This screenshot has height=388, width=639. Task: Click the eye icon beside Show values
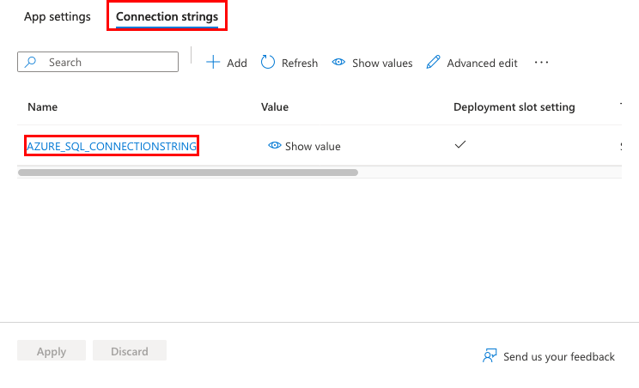[338, 63]
